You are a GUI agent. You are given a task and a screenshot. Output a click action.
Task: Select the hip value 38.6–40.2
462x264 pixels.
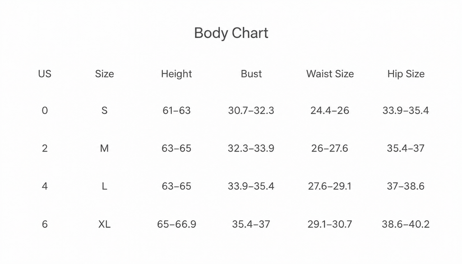pyautogui.click(x=406, y=224)
